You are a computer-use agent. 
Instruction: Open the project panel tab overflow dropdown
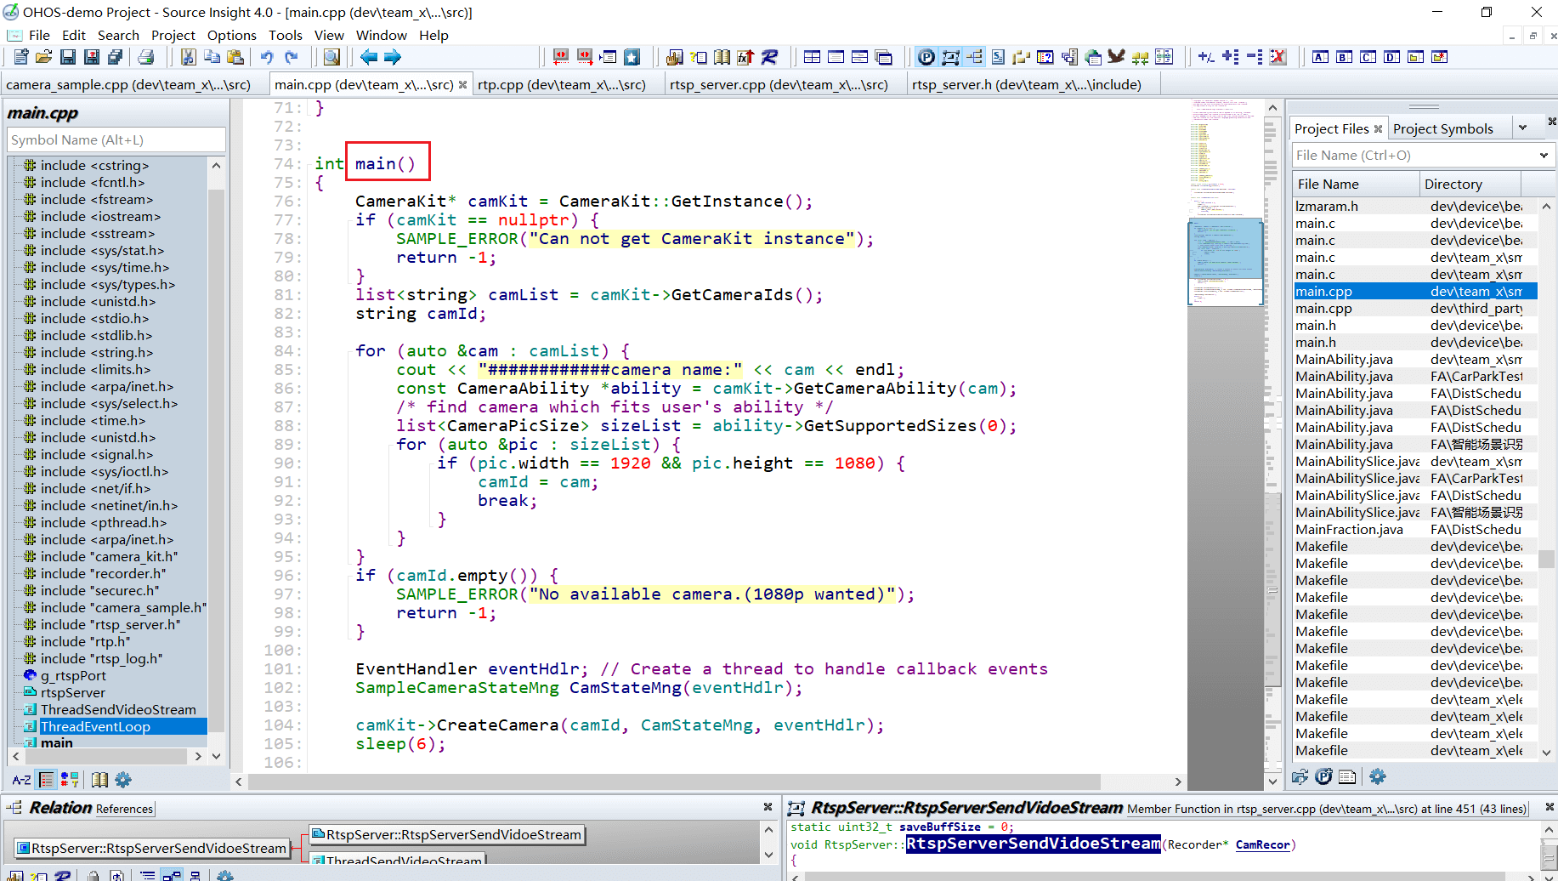pos(1522,128)
